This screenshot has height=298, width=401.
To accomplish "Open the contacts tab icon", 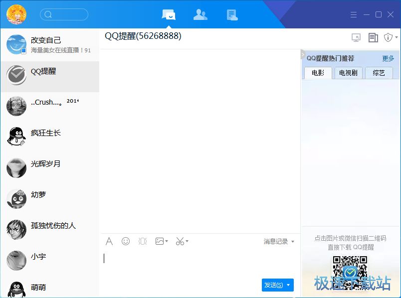I will coord(200,14).
